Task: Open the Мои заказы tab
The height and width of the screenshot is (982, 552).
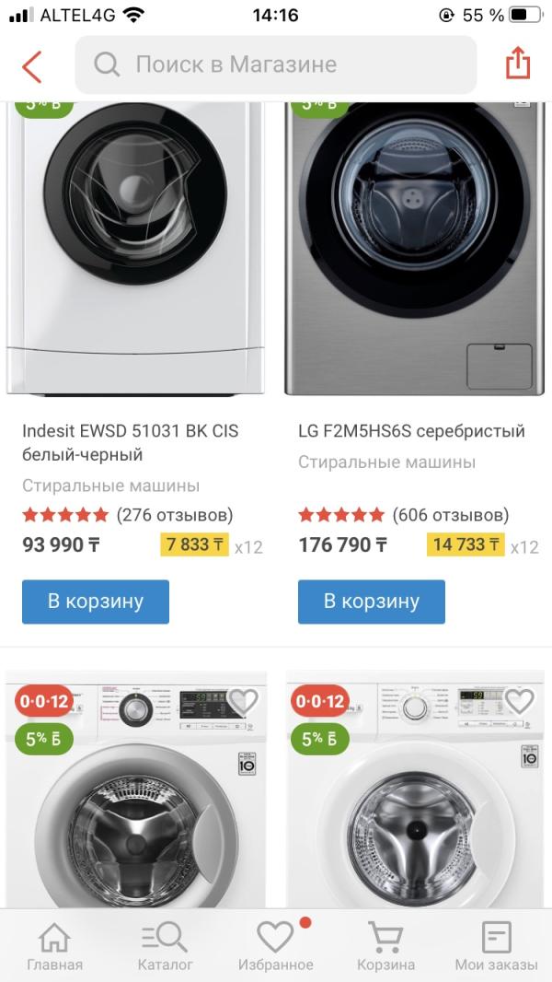Action: [x=496, y=947]
